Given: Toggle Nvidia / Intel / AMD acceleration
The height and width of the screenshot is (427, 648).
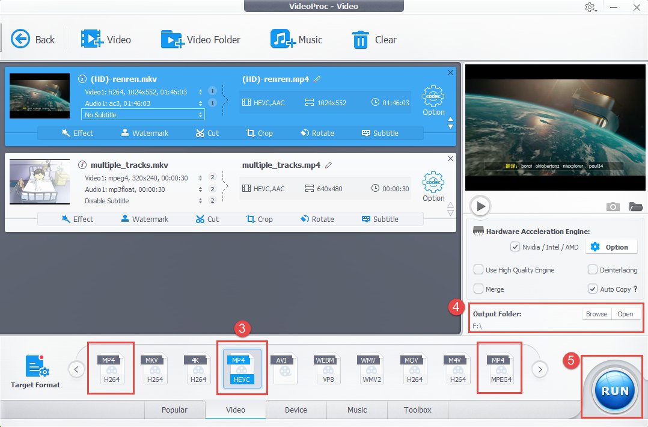Looking at the screenshot, I should pyautogui.click(x=515, y=247).
